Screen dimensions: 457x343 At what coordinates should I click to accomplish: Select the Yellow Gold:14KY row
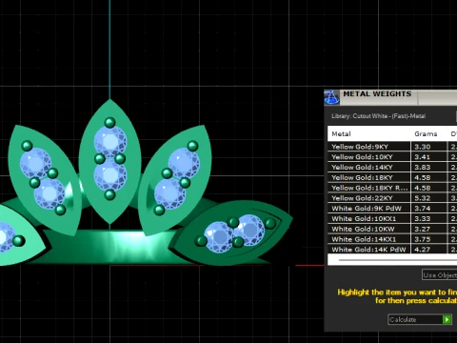392,167
